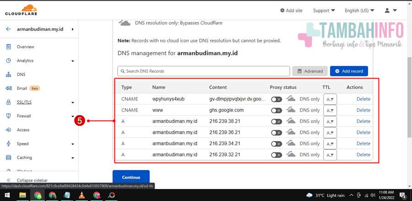Open the Support dropdown menu
412x201 pixels.
coord(324,11)
